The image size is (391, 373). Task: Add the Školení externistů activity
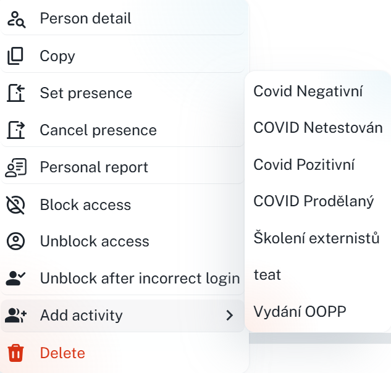(x=316, y=238)
